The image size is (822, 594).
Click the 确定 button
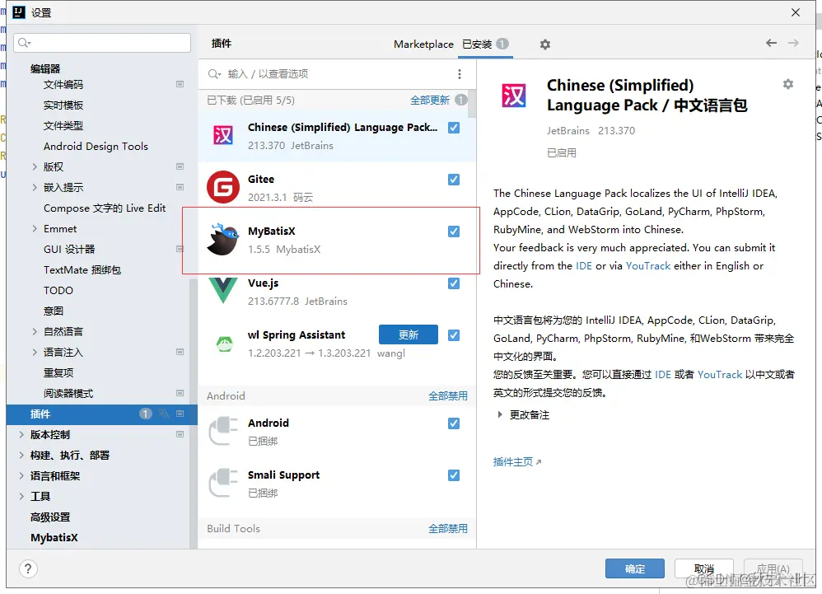pos(635,568)
